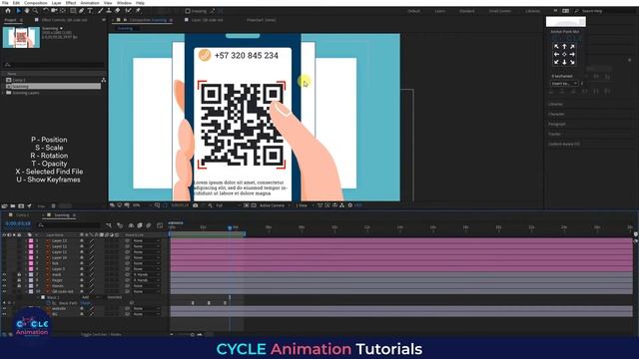Image resolution: width=639 pixels, height=359 pixels.
Task: Move anchor point to bottom-right arrow
Action: pyautogui.click(x=572, y=62)
